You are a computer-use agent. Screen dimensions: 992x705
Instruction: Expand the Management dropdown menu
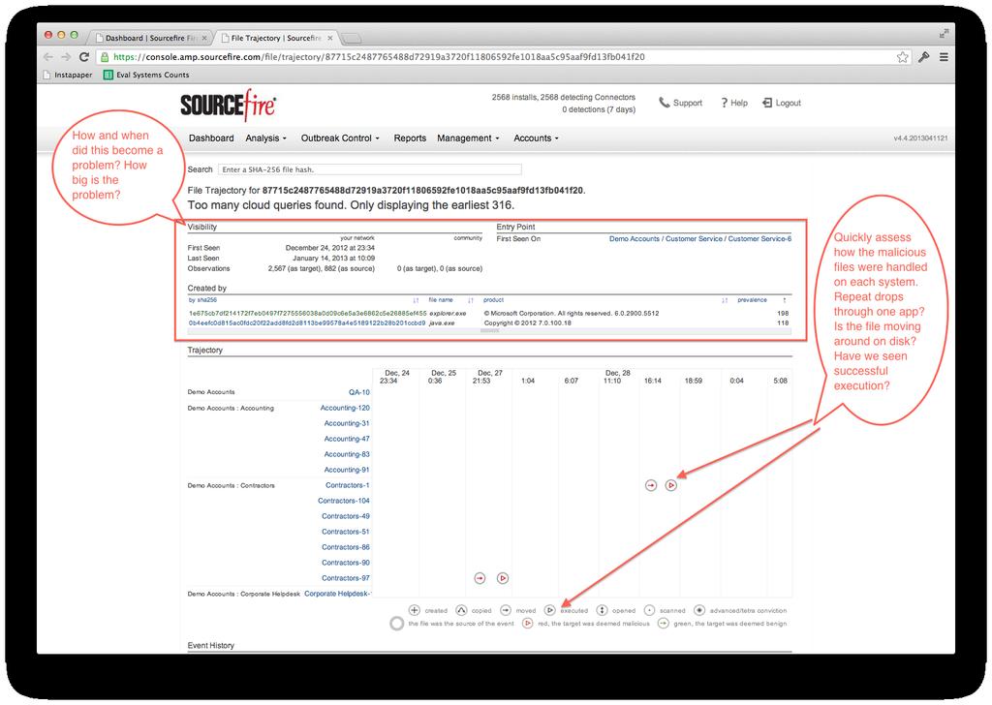[468, 138]
